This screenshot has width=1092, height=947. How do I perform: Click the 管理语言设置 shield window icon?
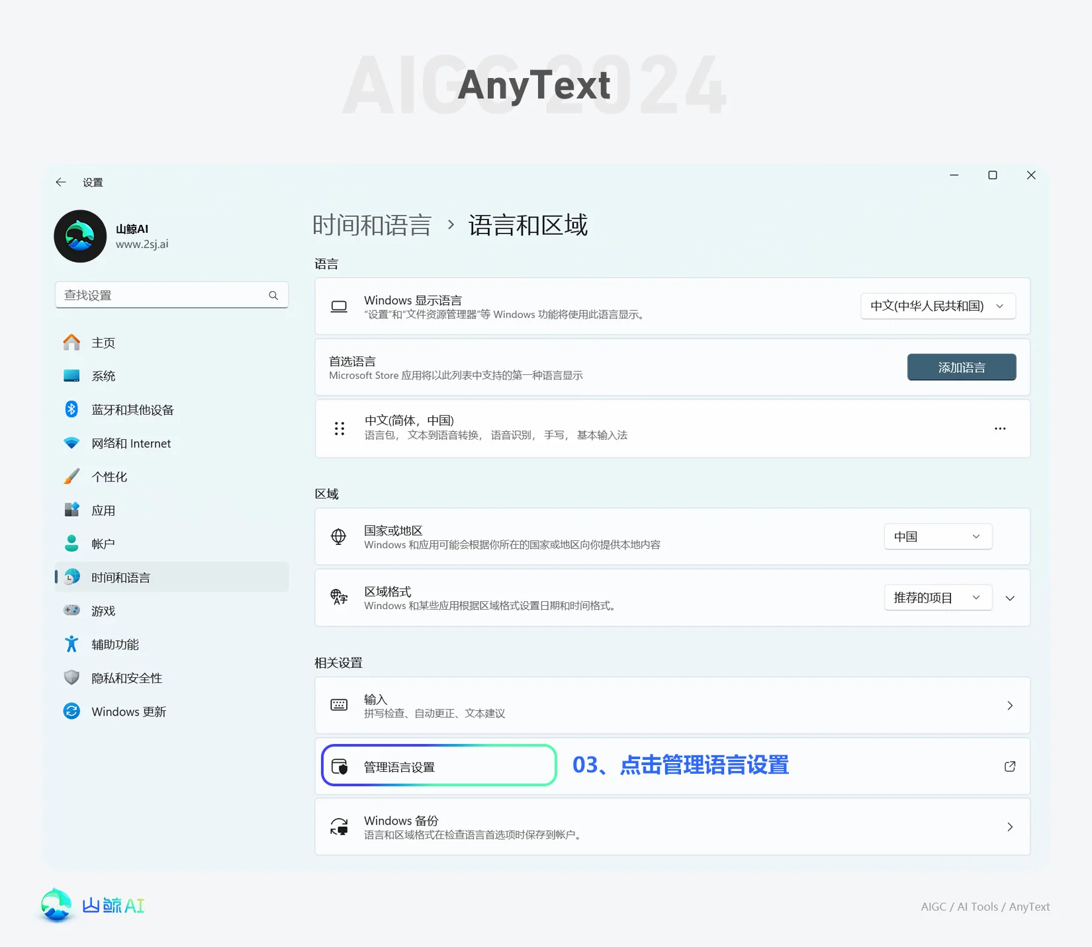point(340,766)
